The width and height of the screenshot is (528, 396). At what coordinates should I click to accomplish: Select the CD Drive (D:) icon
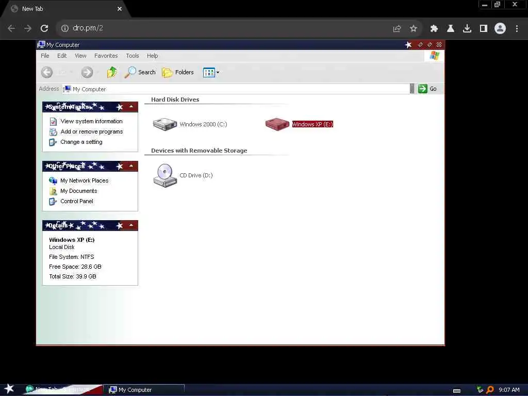(165, 175)
